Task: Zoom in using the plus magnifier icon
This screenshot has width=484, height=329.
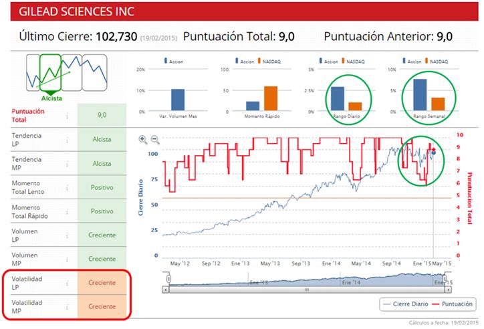Action: (x=143, y=140)
